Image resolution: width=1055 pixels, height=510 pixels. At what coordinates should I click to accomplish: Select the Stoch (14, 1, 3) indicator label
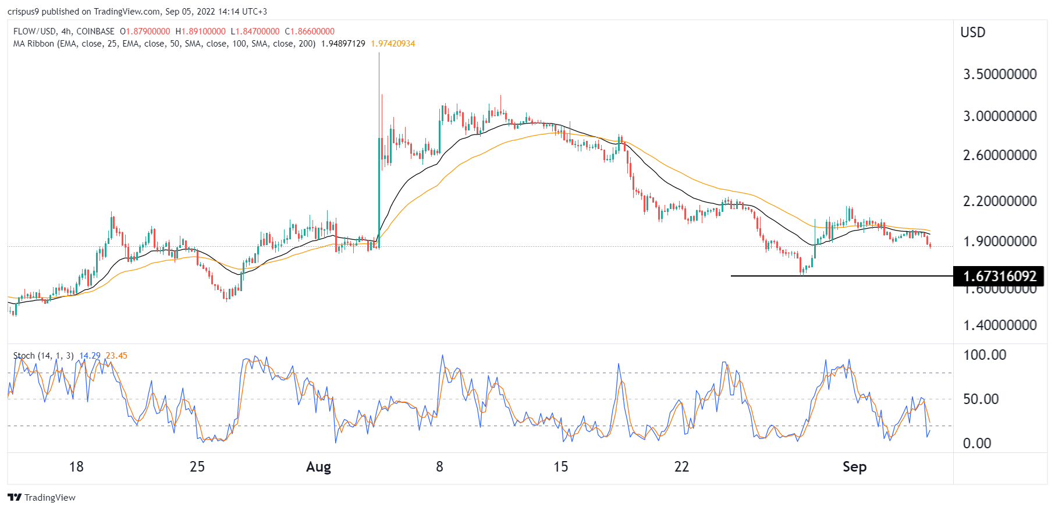point(44,356)
